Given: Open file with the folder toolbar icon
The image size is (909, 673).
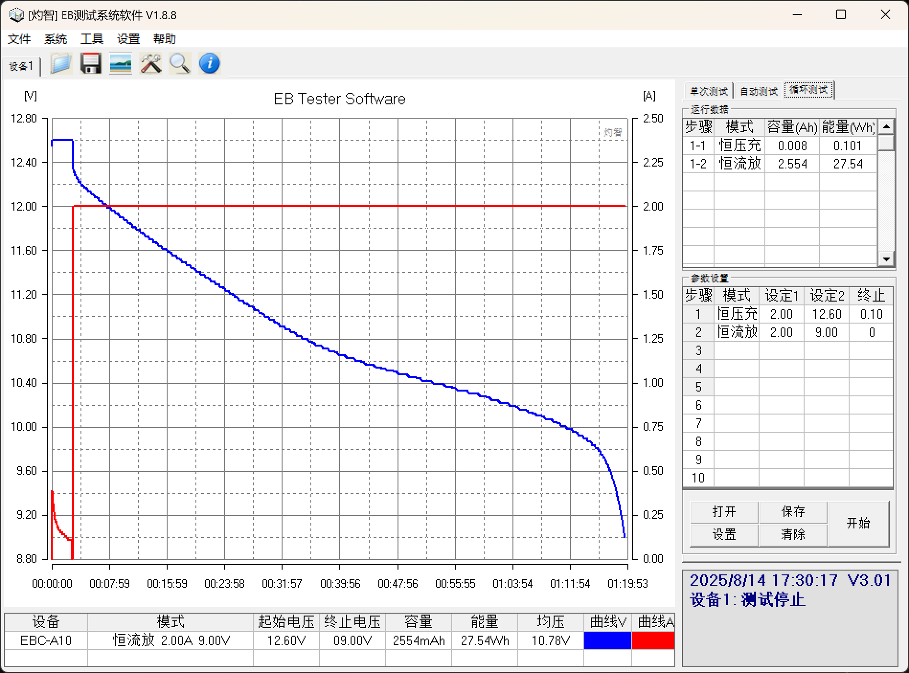Looking at the screenshot, I should pos(61,63).
